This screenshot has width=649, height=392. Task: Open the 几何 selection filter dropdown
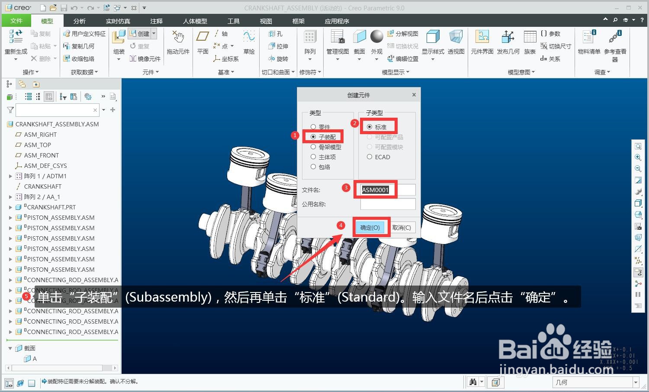pos(636,382)
